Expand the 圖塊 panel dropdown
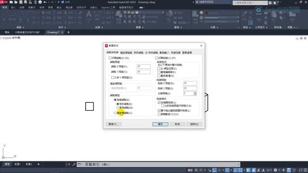 pos(178,27)
